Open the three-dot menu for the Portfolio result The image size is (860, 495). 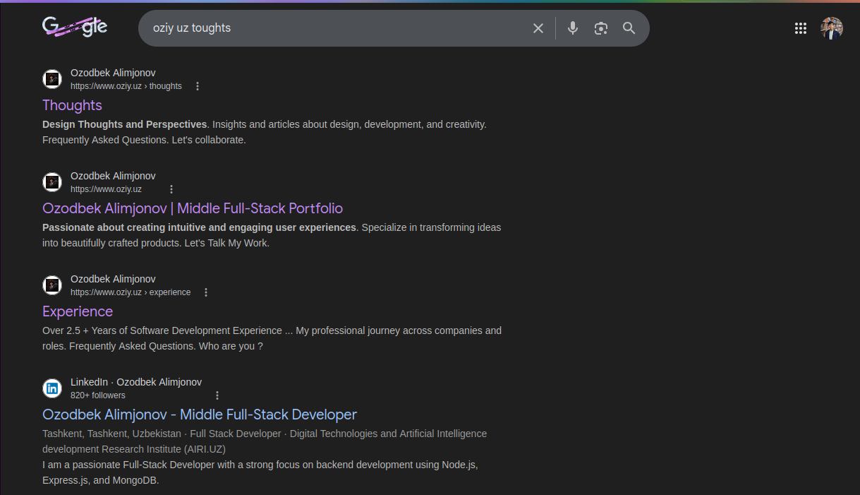pos(171,189)
